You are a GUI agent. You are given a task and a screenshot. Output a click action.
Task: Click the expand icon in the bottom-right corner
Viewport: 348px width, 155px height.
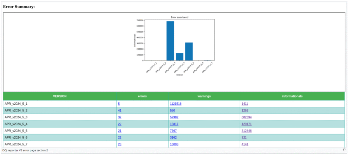(x=344, y=150)
